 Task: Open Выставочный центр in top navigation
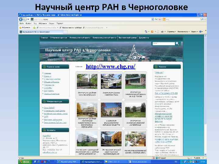(127, 38)
